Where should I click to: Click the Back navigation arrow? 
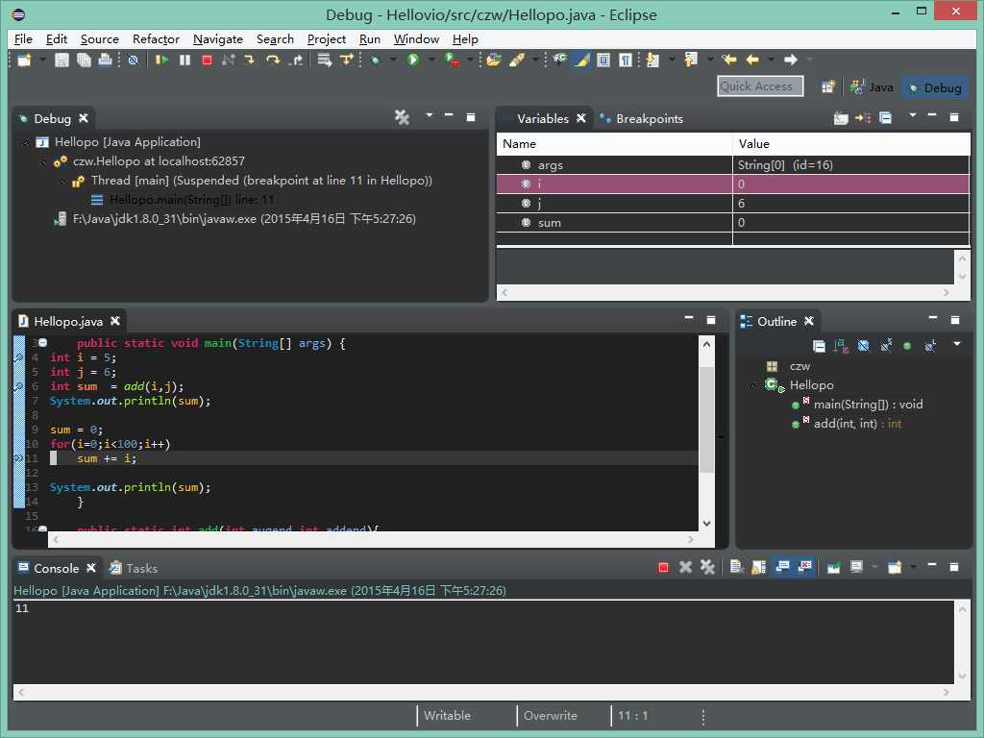(751, 61)
